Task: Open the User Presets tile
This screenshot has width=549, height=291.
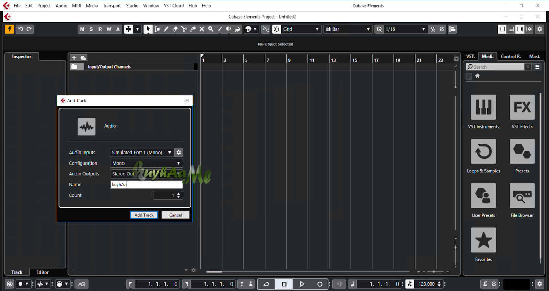Action: point(483,196)
